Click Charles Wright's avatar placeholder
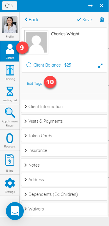Viewport: 109px width, 226px height. (x=36, y=42)
